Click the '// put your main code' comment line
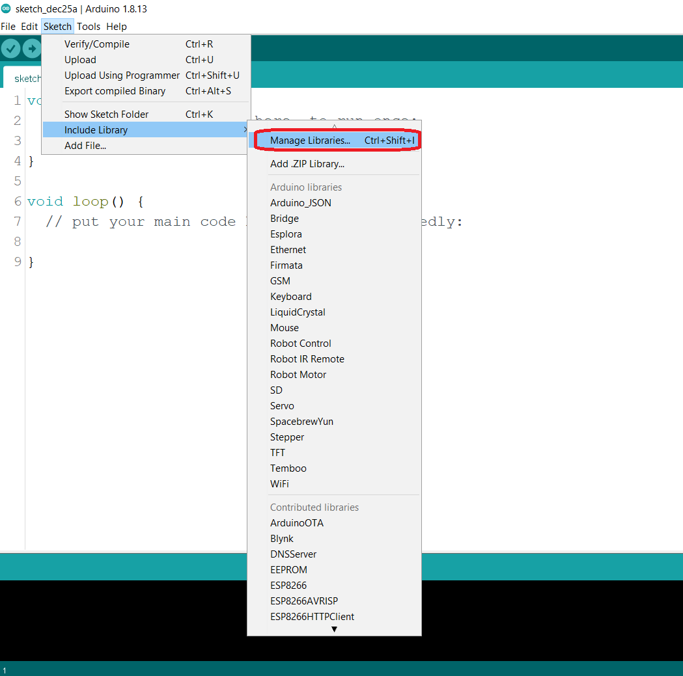 tap(139, 222)
